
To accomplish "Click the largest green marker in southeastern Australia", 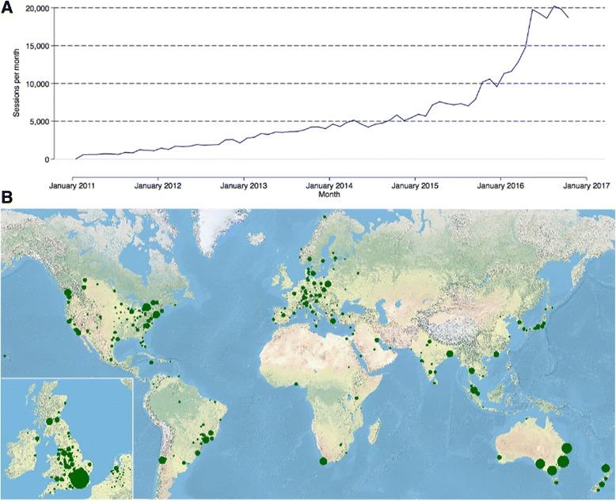I will point(564,461).
